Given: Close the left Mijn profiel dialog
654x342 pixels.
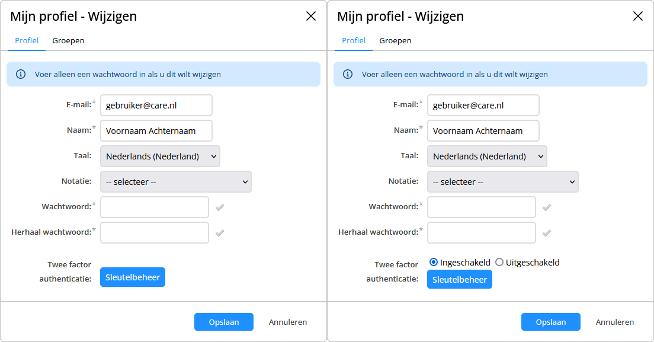Looking at the screenshot, I should coord(311,16).
